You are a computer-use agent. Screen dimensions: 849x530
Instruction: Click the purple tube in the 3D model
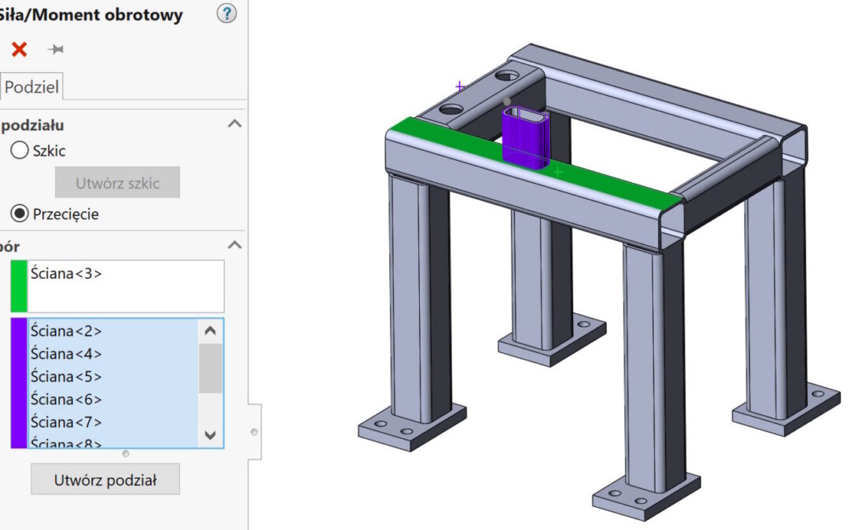(525, 137)
